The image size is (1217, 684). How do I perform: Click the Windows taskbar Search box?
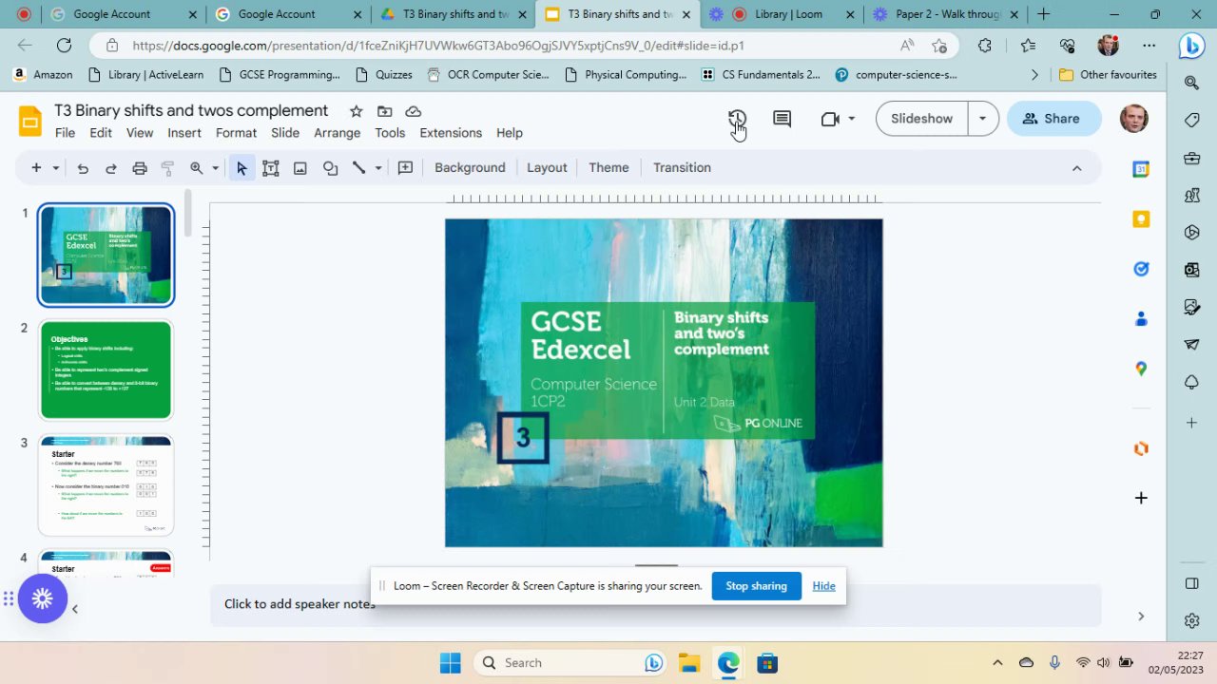[570, 663]
